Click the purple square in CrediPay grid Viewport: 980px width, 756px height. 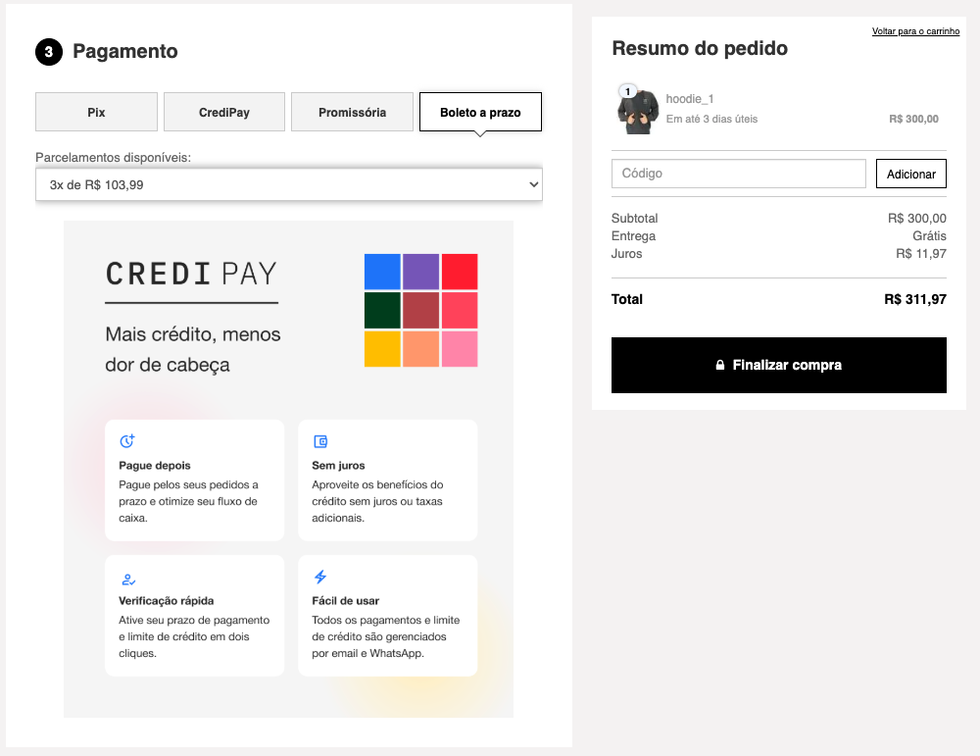tap(421, 272)
